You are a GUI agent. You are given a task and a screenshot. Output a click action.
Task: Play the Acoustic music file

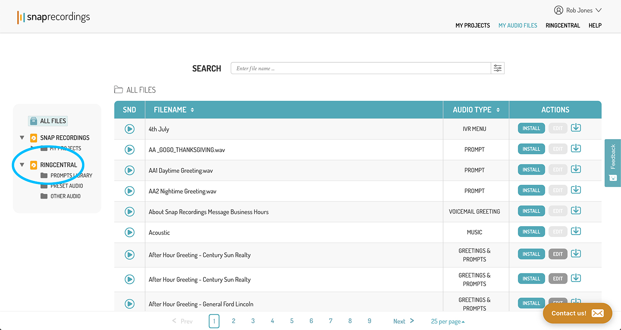click(129, 232)
